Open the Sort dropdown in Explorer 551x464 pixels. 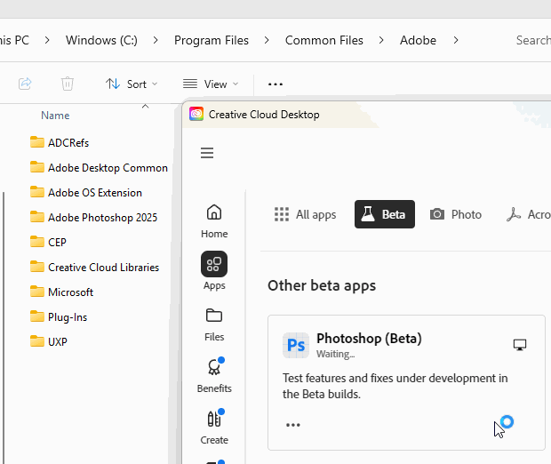(x=132, y=84)
